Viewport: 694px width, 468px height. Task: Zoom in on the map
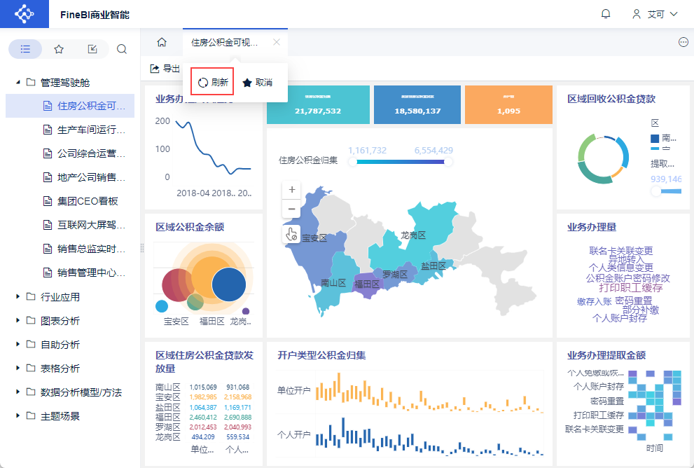(291, 189)
